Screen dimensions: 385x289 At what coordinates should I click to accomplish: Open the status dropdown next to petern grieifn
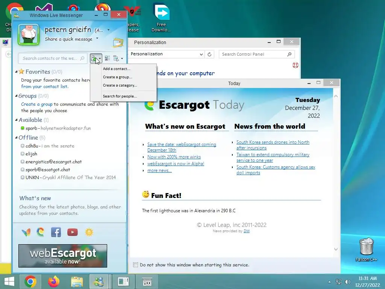tap(108, 30)
